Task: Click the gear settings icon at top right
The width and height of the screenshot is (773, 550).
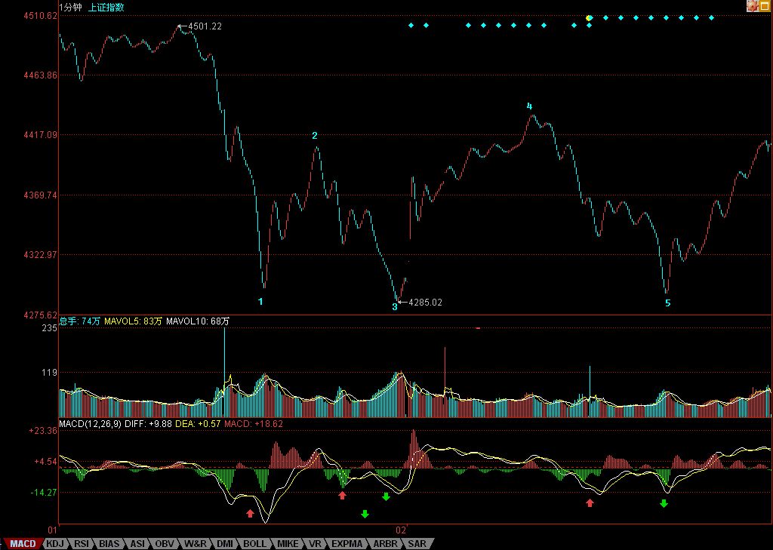Action: (753, 5)
